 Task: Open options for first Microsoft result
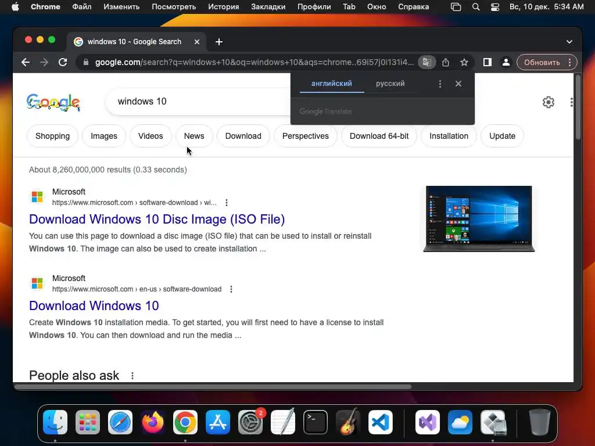click(x=227, y=203)
